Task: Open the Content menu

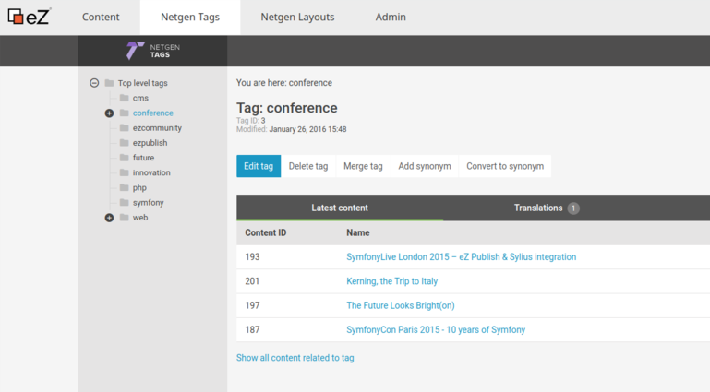Action: pyautogui.click(x=101, y=18)
